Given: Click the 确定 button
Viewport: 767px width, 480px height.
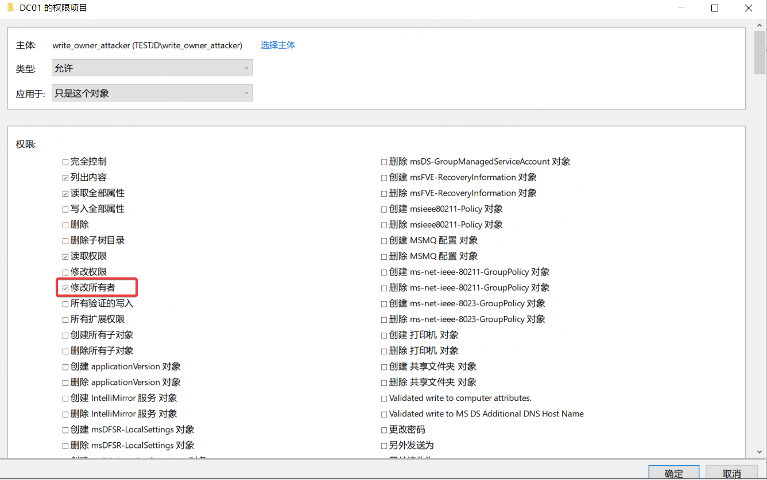Looking at the screenshot, I should (674, 473).
